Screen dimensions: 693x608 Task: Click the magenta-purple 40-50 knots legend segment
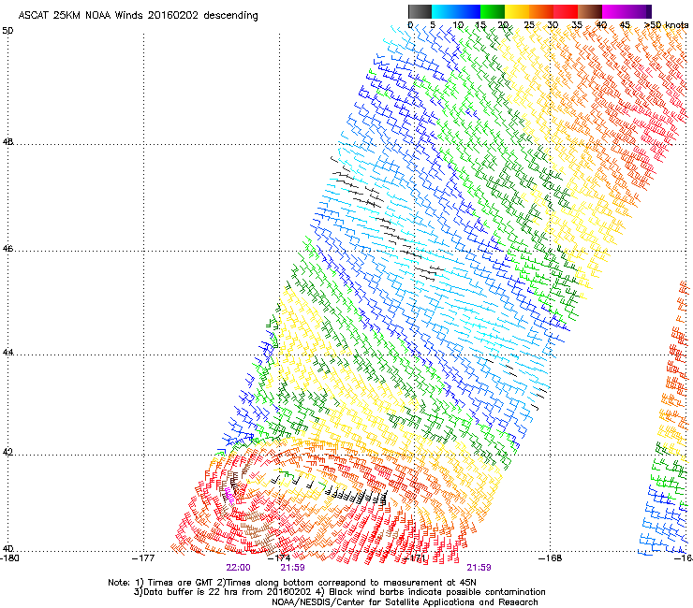pos(627,11)
